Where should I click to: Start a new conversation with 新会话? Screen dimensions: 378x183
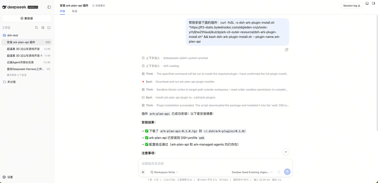tap(27, 18)
